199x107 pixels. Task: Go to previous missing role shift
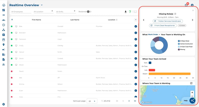[x=144, y=20]
